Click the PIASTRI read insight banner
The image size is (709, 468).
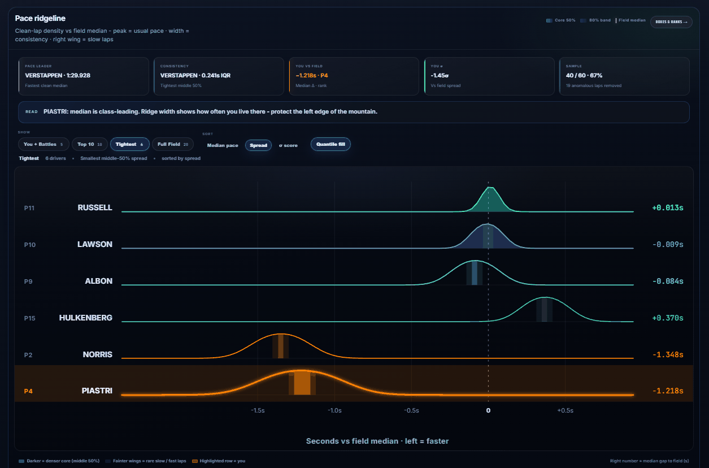coord(354,112)
